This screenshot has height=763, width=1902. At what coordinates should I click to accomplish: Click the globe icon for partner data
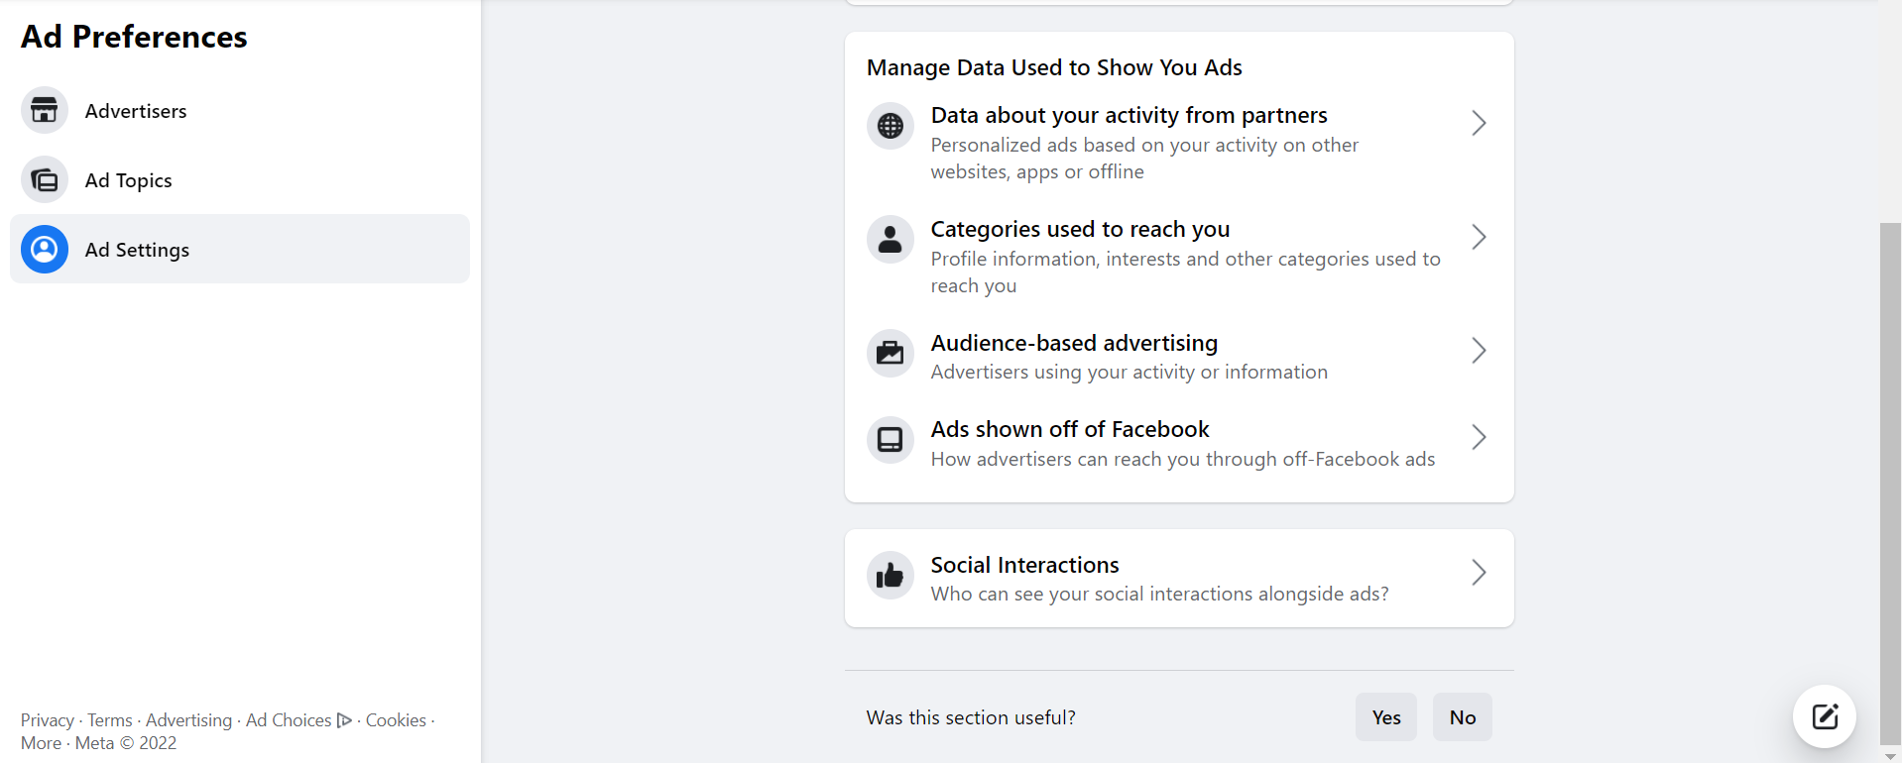(891, 126)
